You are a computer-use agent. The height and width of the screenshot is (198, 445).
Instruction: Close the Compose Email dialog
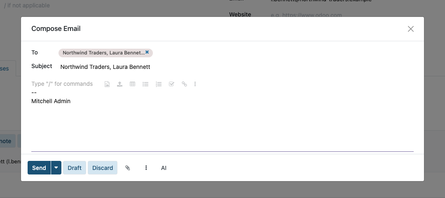pos(411,29)
